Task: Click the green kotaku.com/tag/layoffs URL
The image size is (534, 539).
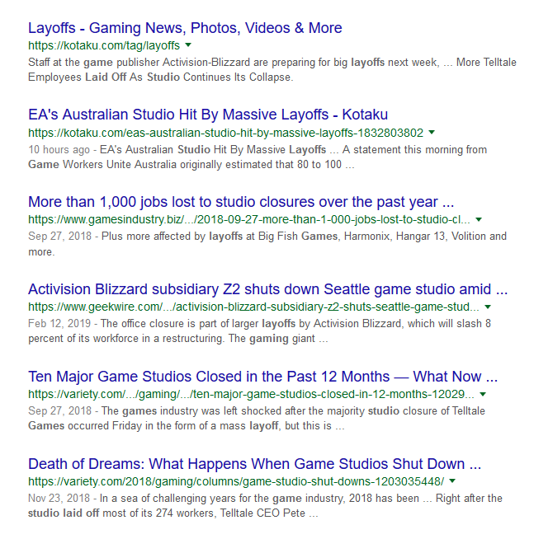Action: tap(104, 45)
